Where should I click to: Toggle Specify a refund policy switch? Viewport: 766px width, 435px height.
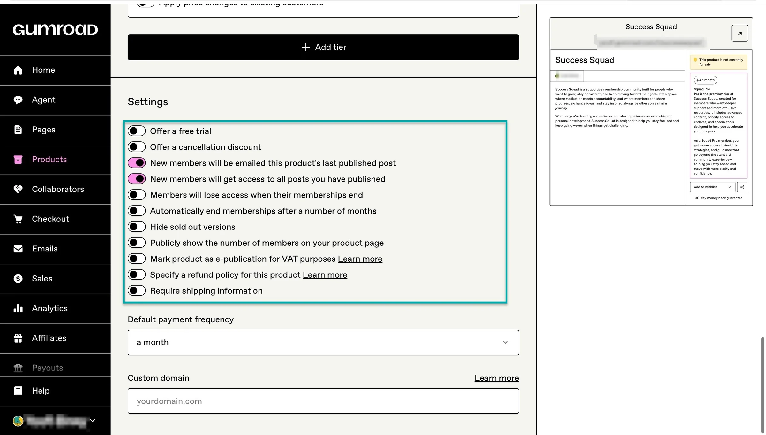[137, 274]
